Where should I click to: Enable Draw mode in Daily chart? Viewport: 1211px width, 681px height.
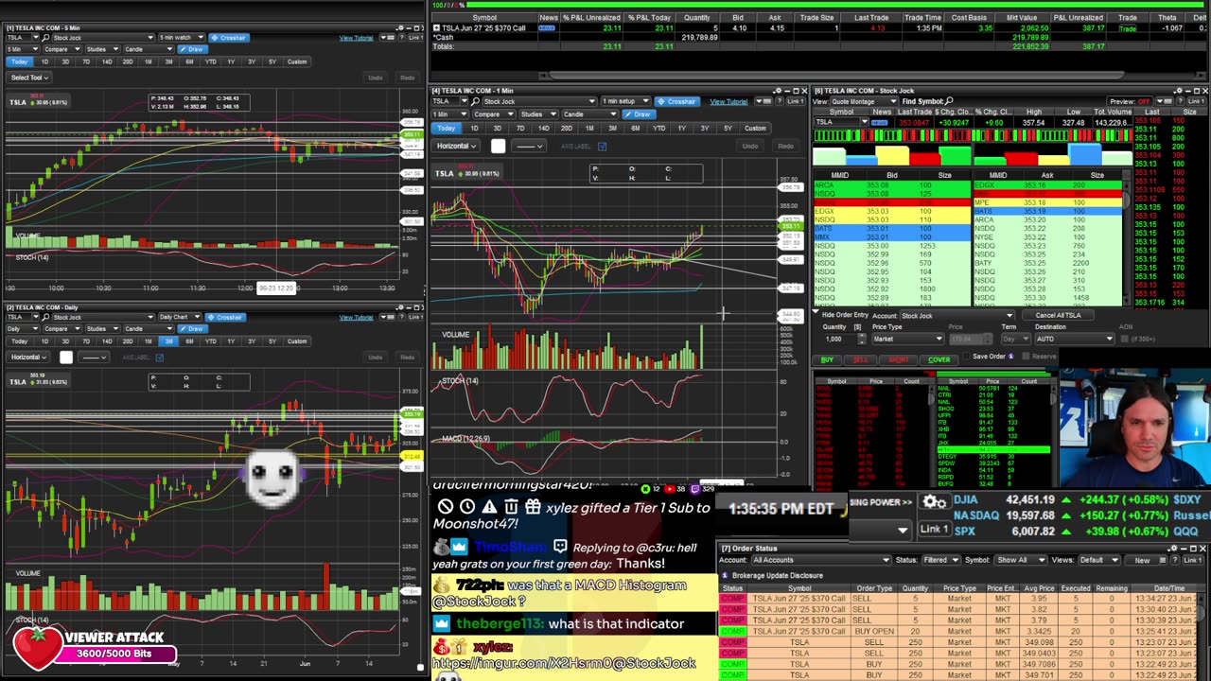pos(192,328)
